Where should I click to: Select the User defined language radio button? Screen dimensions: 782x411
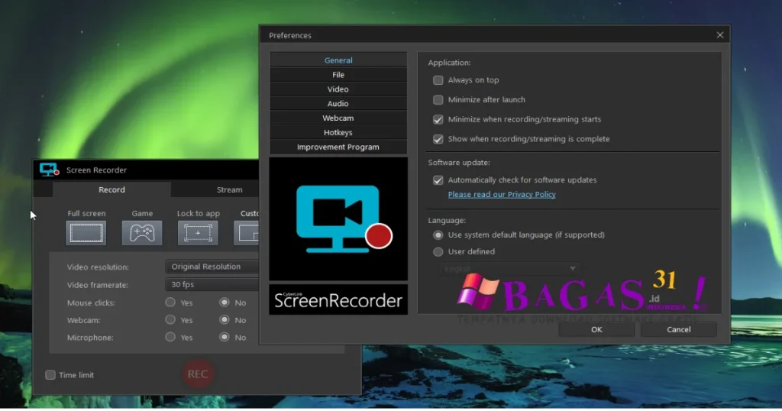(x=438, y=252)
